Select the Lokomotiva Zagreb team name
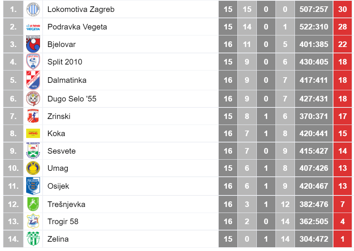Viewport: 354px width, 251px height. (x=81, y=9)
